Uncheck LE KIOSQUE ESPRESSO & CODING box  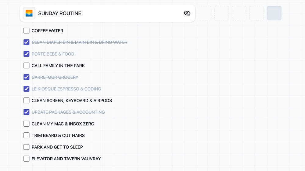27,89
